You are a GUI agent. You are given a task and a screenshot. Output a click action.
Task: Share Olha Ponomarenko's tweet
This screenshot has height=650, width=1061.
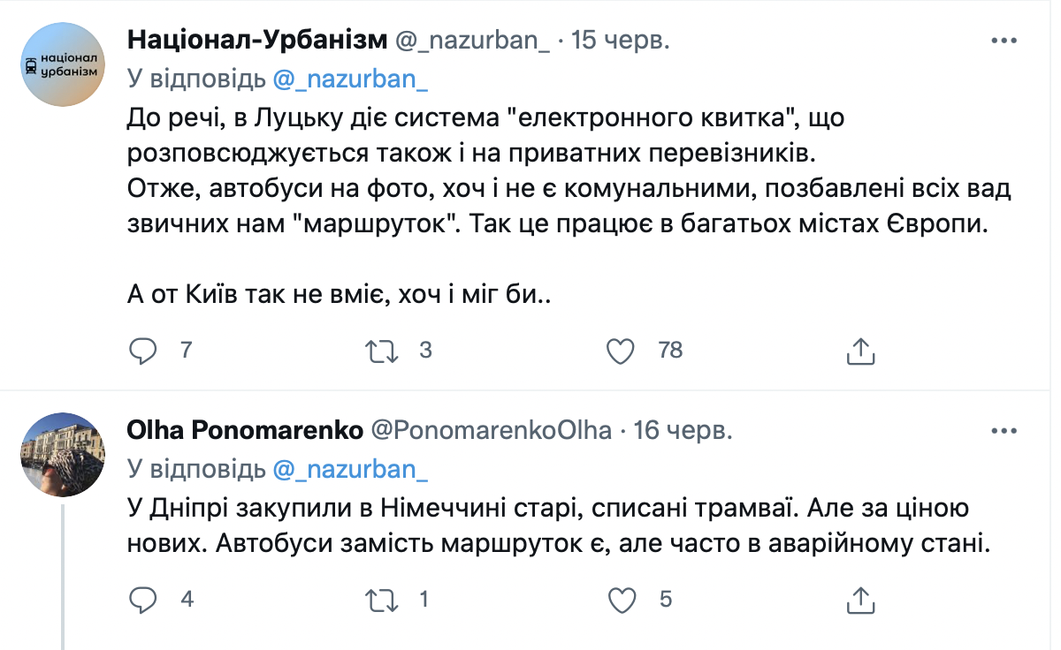coord(860,600)
